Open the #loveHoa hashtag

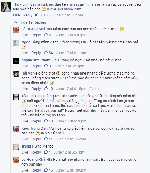point(55,9)
